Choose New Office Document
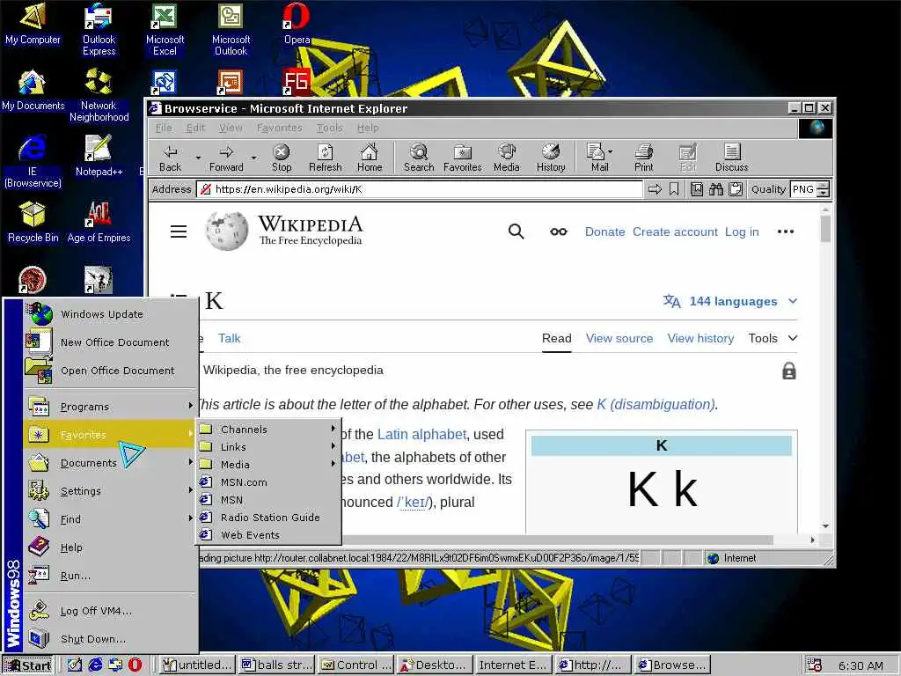The width and height of the screenshot is (901, 676). (112, 342)
